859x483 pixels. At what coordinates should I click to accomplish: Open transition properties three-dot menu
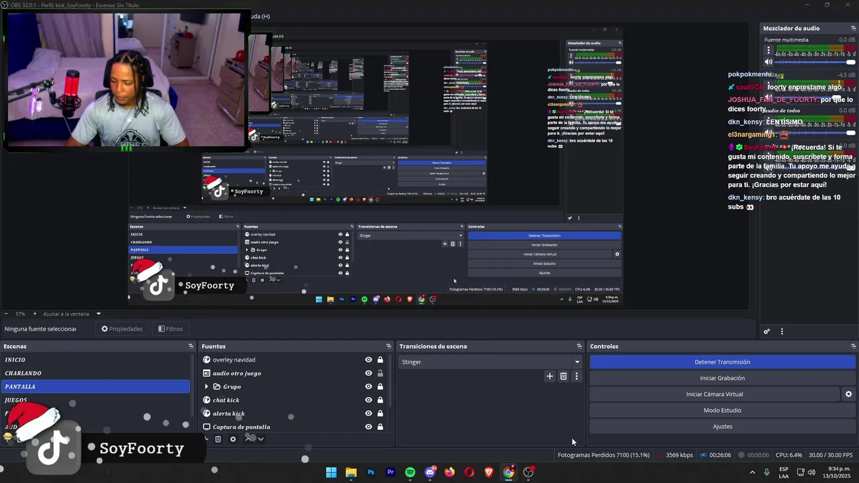click(576, 376)
